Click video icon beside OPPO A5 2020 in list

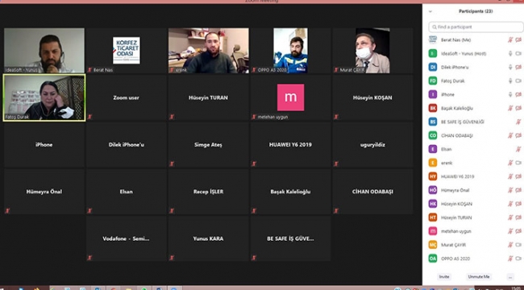[518, 259]
